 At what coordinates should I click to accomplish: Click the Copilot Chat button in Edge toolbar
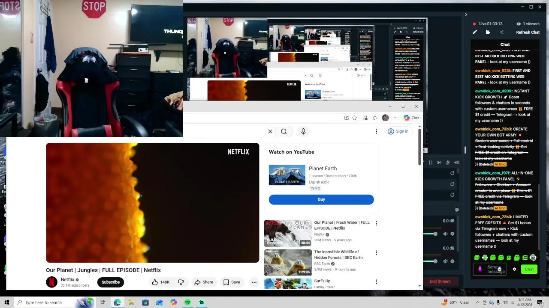click(411, 118)
